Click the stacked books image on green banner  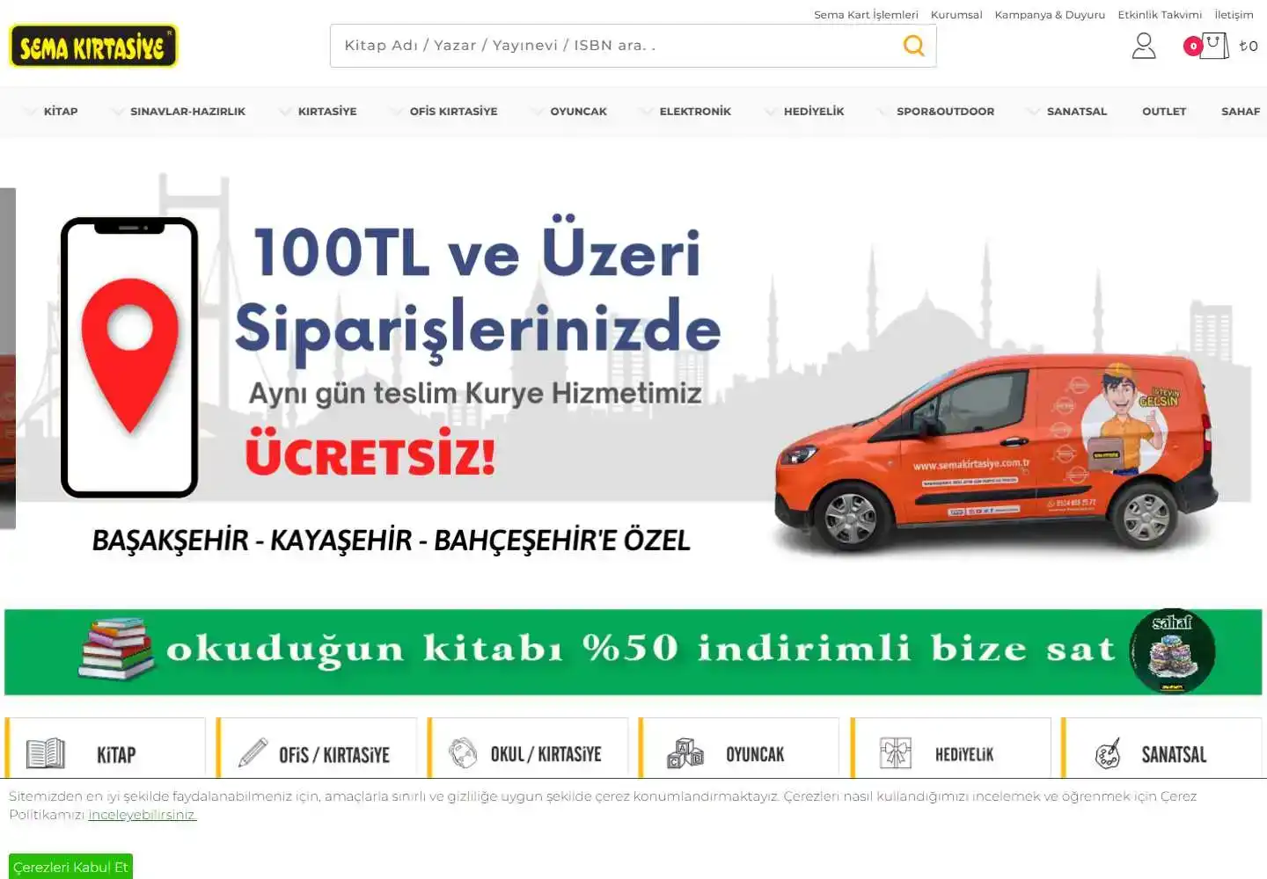[x=116, y=649]
